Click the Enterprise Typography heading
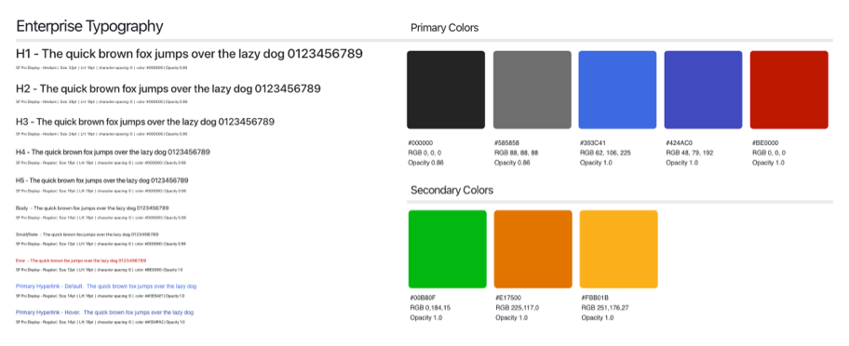Screen dimensions: 849x346 89,26
